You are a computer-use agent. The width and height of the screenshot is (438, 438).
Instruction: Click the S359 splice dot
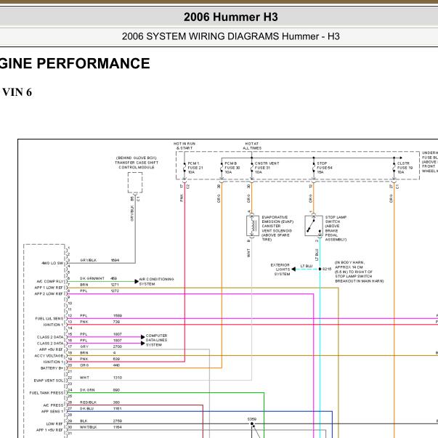pyautogui.click(x=252, y=423)
